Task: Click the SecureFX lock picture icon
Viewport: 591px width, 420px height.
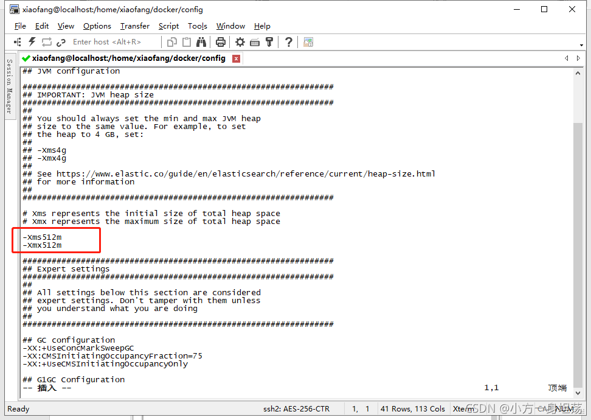Action: [x=308, y=42]
